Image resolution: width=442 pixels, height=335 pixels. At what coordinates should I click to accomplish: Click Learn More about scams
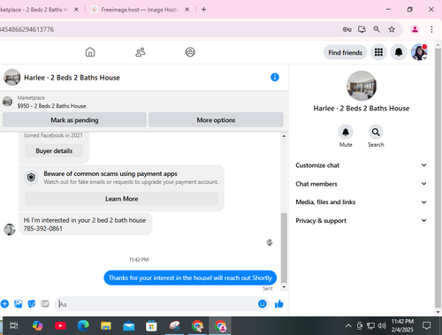click(x=122, y=199)
